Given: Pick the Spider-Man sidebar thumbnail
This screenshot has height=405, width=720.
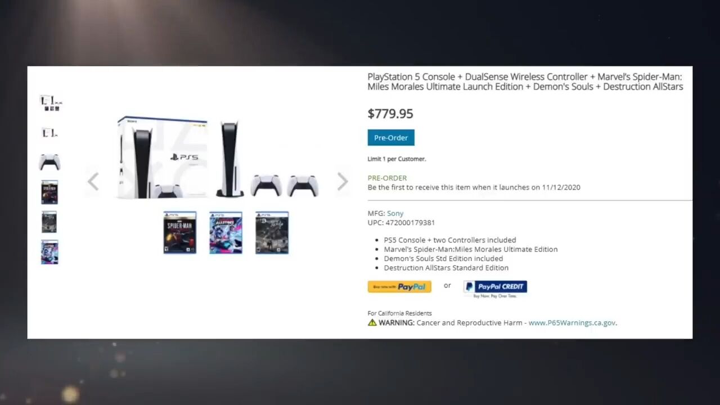Looking at the screenshot, I should [x=49, y=192].
